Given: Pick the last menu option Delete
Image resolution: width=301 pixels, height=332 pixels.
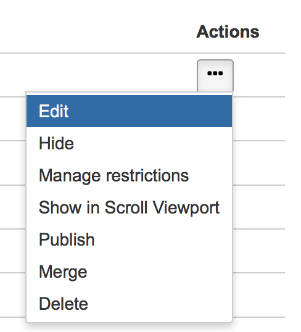Looking at the screenshot, I should (x=129, y=304).
